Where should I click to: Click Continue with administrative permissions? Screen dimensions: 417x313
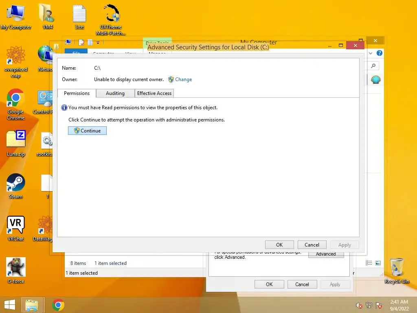pyautogui.click(x=87, y=131)
